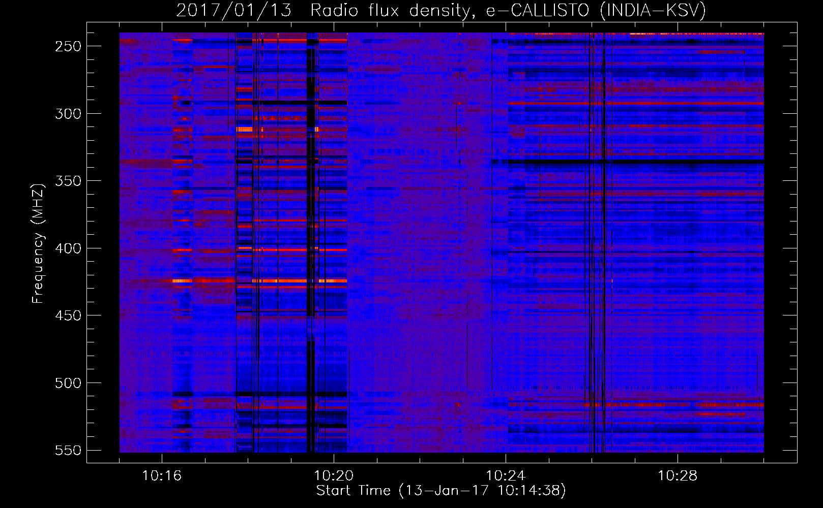Click the 10:20 time tick label
This screenshot has height=508, width=823.
coord(334,476)
